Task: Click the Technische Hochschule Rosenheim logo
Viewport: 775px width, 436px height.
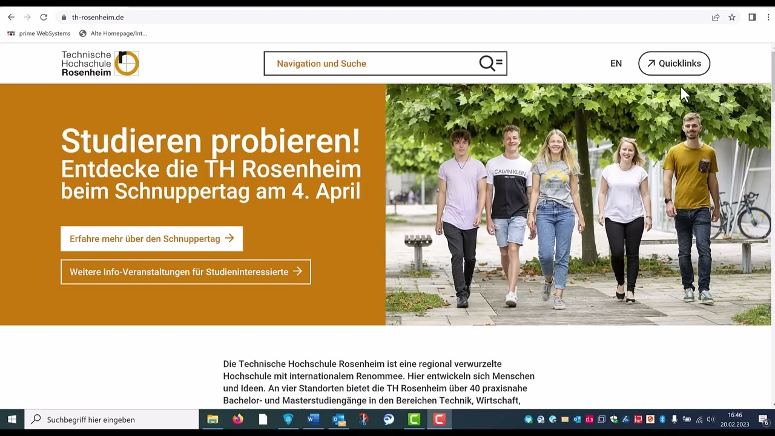Action: tap(99, 63)
